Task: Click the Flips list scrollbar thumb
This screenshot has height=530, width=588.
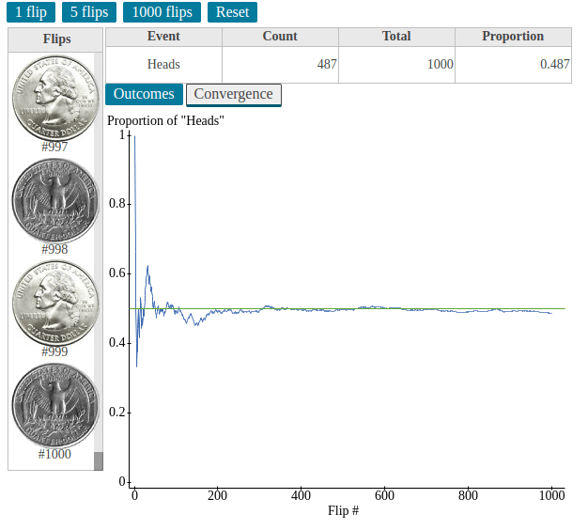Action: tap(98, 460)
